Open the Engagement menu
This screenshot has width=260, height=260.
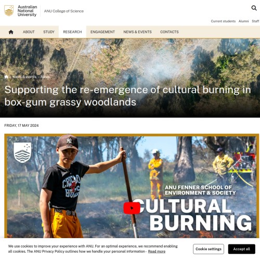102,32
